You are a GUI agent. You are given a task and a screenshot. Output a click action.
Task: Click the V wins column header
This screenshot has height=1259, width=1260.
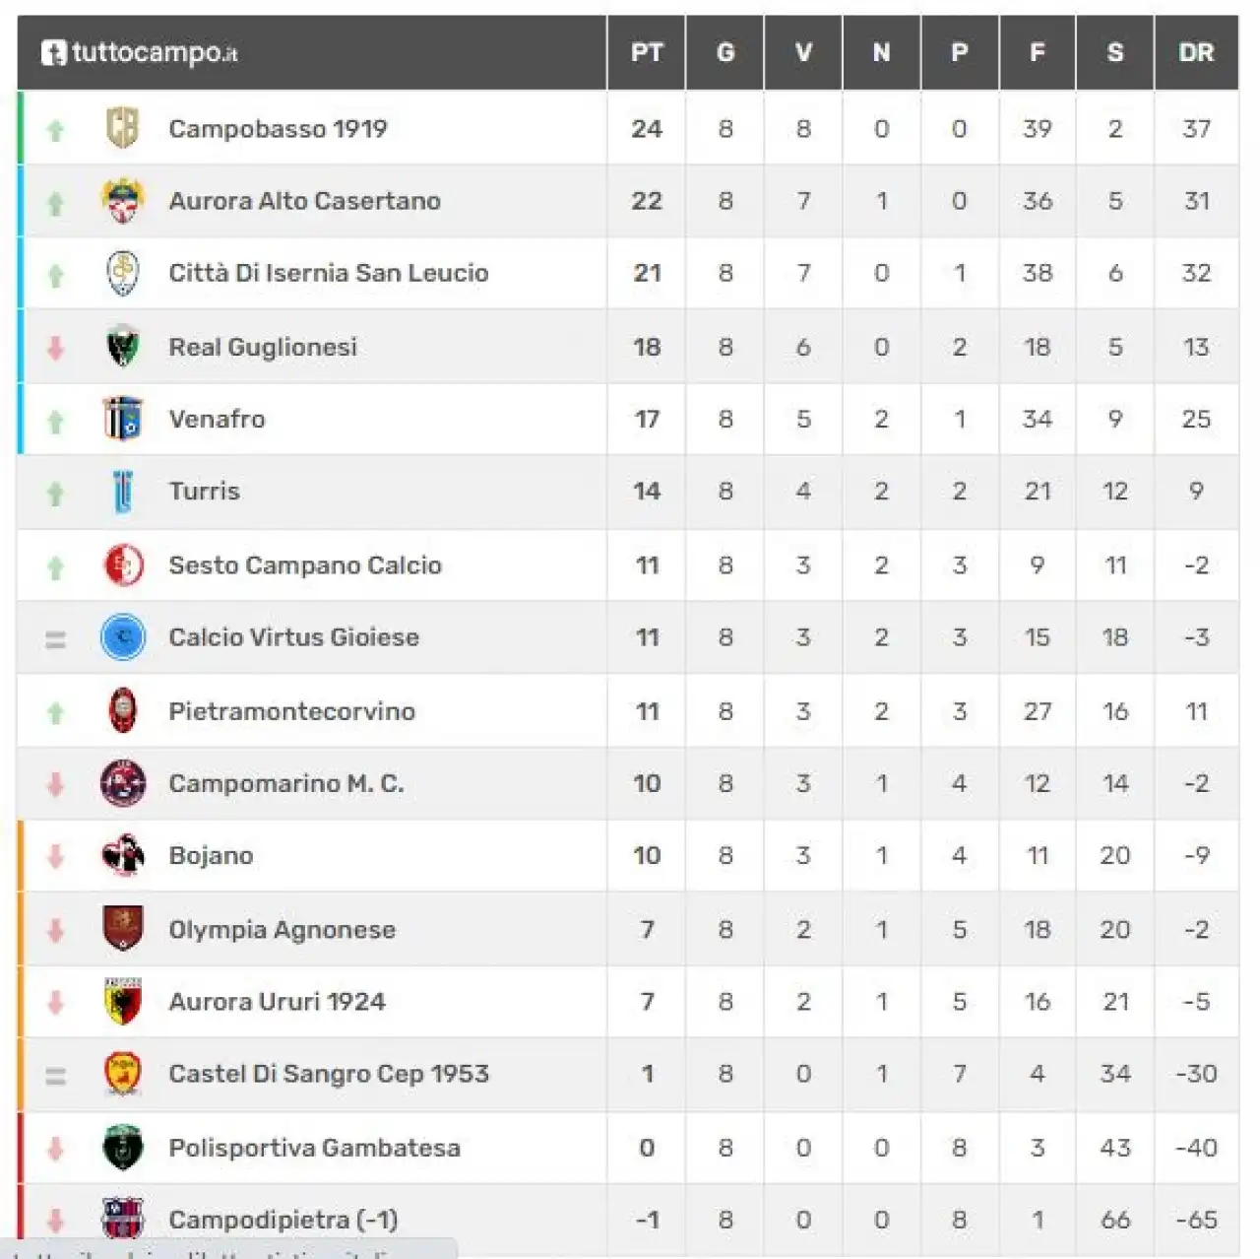click(803, 52)
